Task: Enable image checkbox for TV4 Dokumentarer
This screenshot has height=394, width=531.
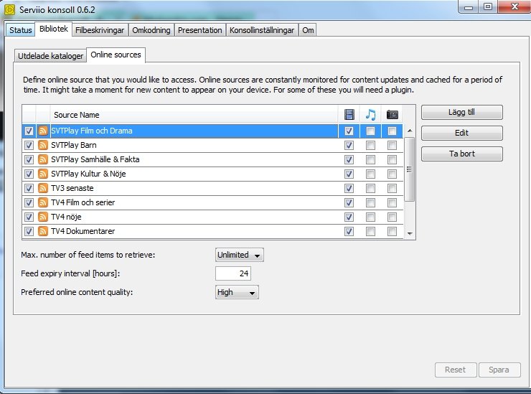Action: click(392, 231)
